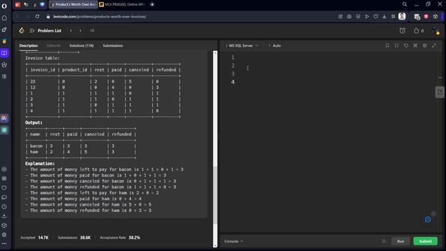Open sidebar Aria AI icon
This screenshot has width=446, height=251.
pos(4,118)
